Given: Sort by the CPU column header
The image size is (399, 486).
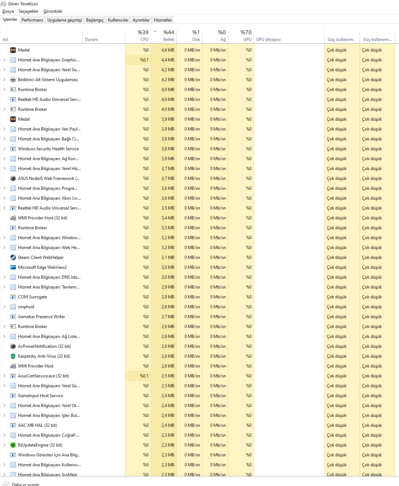Looking at the screenshot, I should (x=138, y=36).
